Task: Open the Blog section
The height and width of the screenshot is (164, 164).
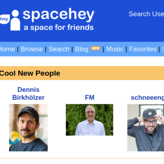Action: [82, 49]
